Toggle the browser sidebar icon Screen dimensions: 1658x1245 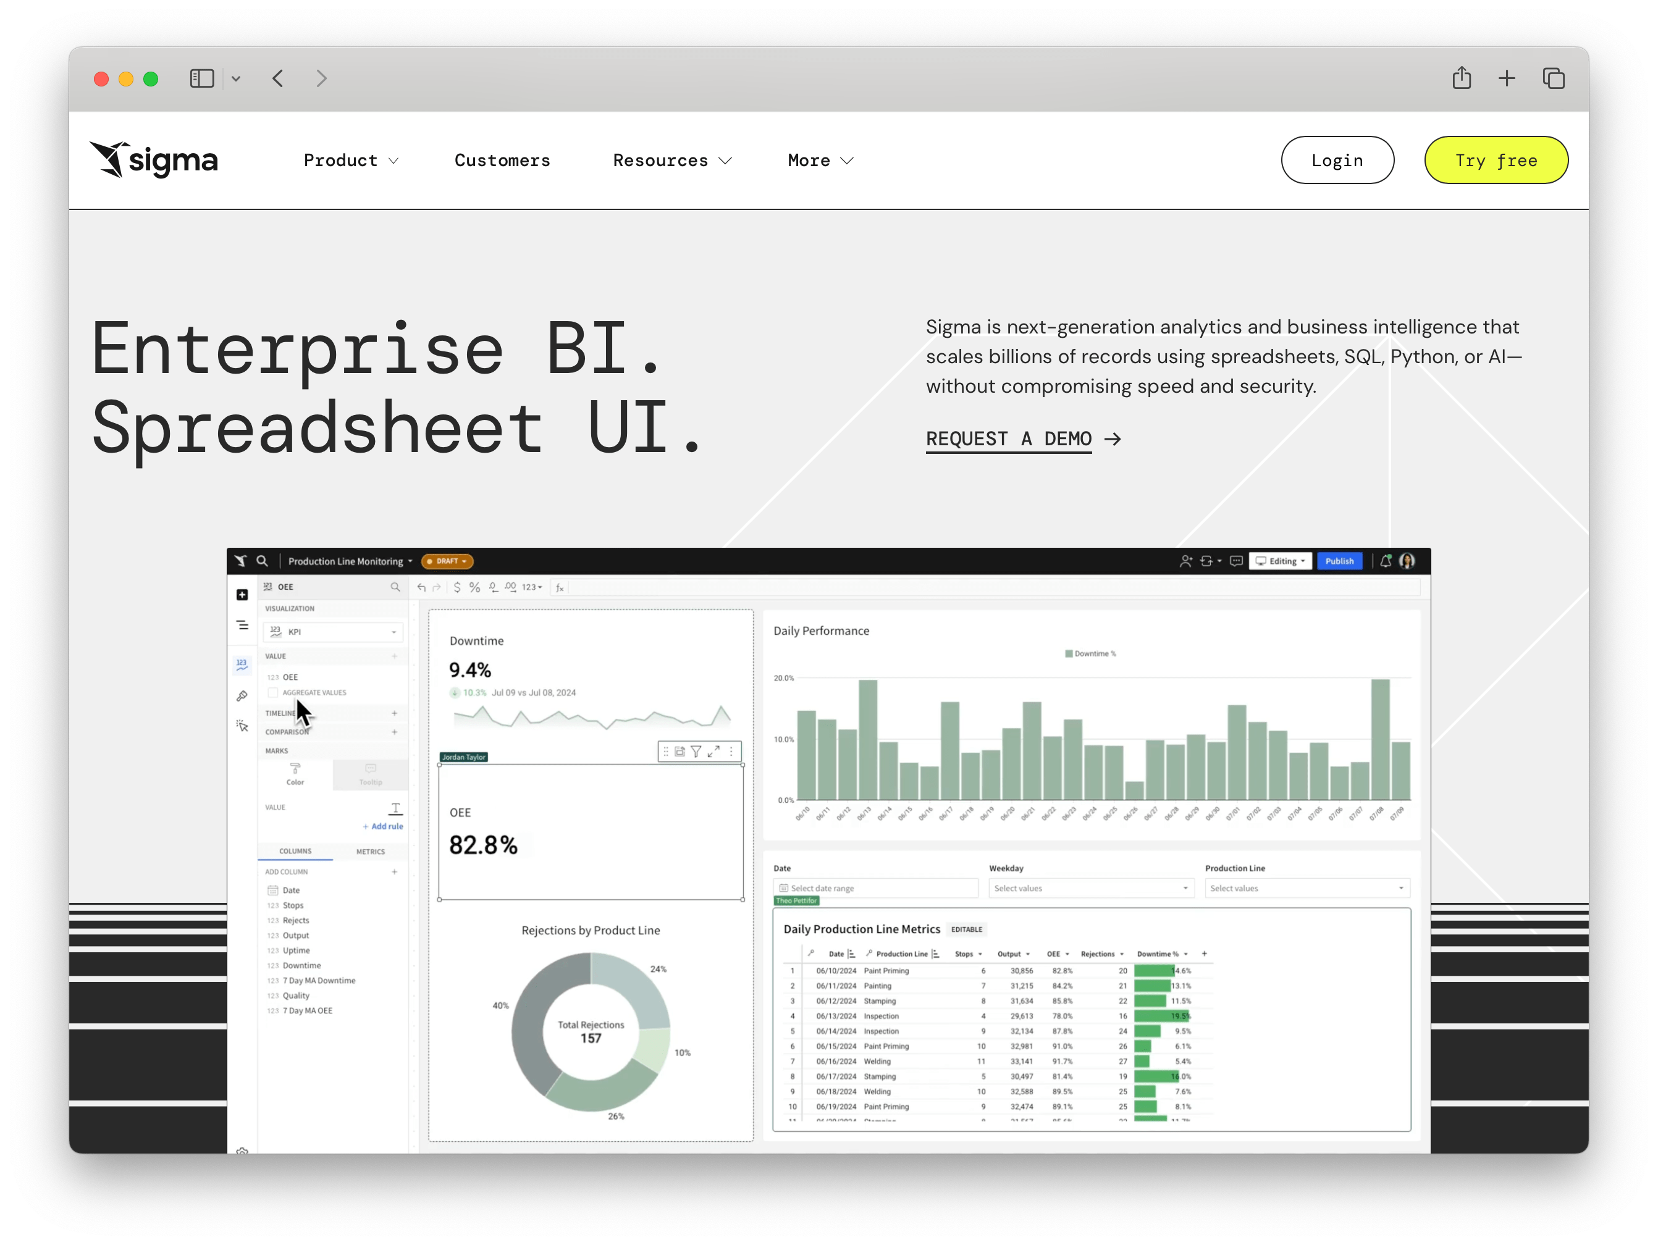[x=201, y=78]
